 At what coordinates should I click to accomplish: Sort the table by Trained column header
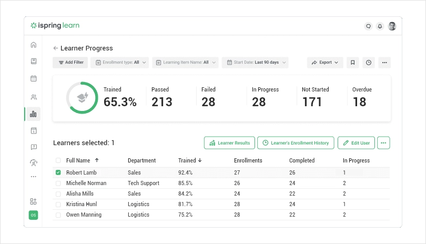tap(190, 160)
